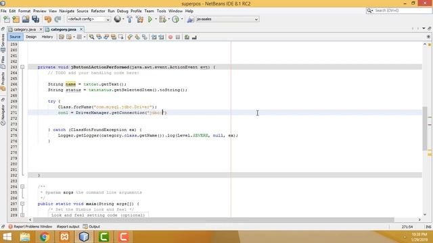This screenshot has width=433, height=243.
Task: Close the active bold category.java tab
Action: pyautogui.click(x=81, y=29)
